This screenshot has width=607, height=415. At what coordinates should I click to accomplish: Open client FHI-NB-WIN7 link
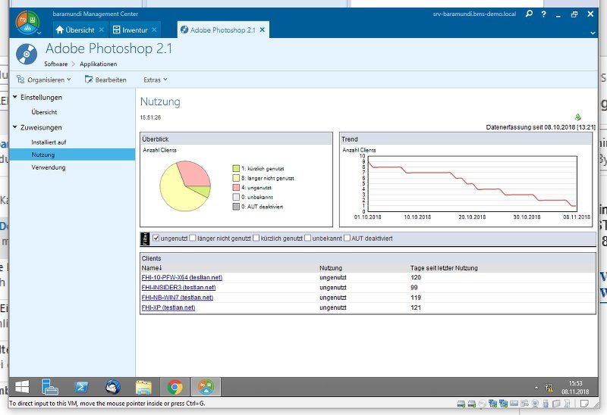click(x=178, y=298)
